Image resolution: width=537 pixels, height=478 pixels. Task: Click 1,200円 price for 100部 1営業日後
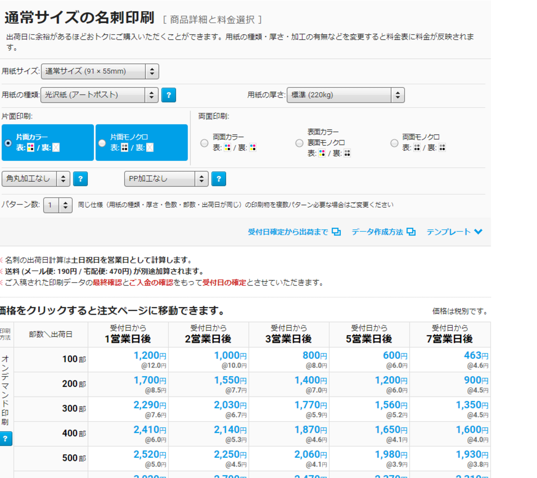[x=150, y=356]
